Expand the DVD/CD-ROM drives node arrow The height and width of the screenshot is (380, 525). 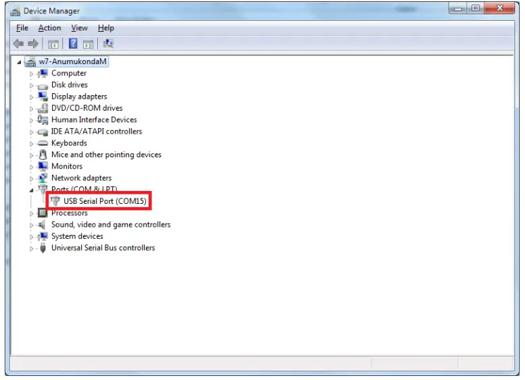tap(31, 109)
